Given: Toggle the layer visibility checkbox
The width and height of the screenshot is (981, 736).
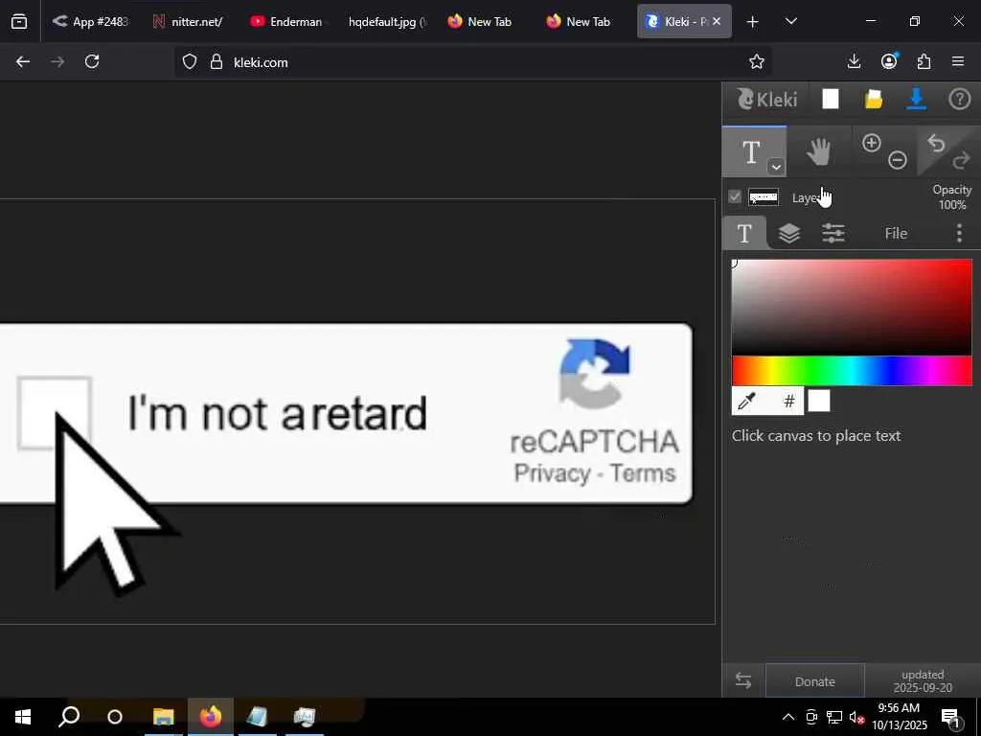Looking at the screenshot, I should click(x=735, y=197).
